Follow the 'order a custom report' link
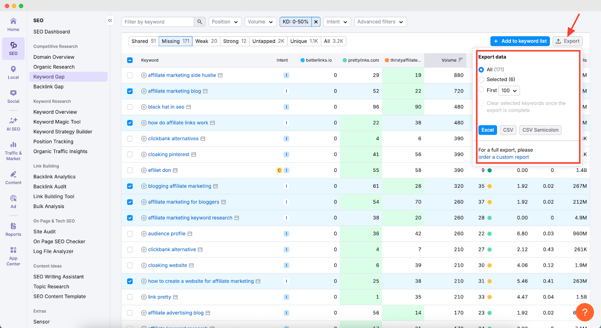Screen dimensions: 601x328 [503, 157]
